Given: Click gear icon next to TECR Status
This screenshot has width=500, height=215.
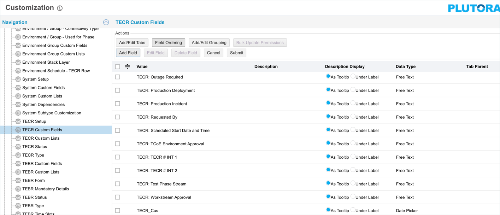Looking at the screenshot, I should [18, 147].
